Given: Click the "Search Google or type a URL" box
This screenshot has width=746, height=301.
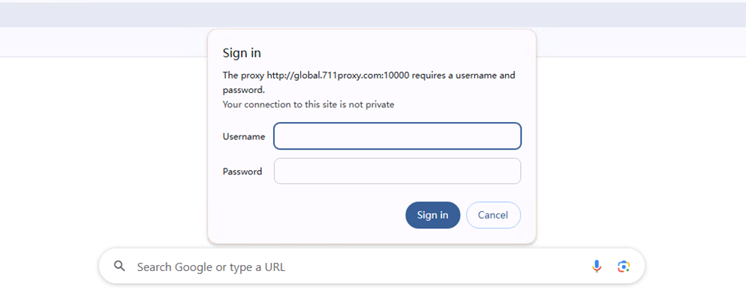Looking at the screenshot, I should click(353, 267).
